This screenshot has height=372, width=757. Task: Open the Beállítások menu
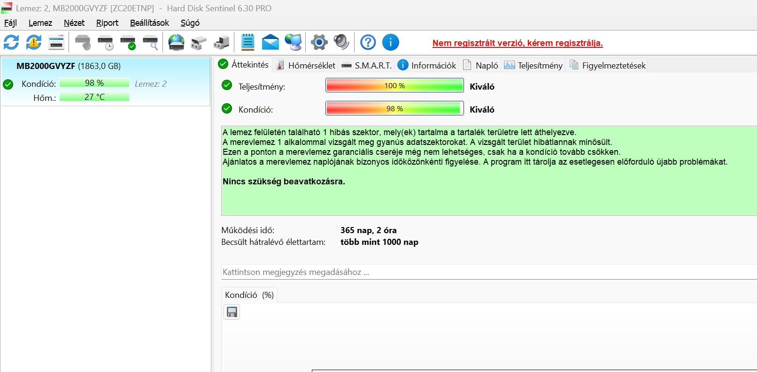(149, 23)
